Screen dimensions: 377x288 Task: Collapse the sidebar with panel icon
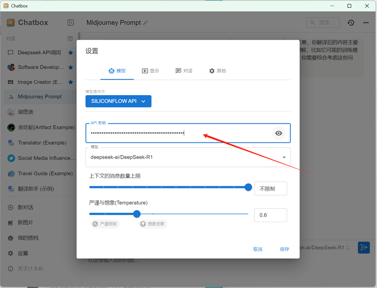(71, 23)
